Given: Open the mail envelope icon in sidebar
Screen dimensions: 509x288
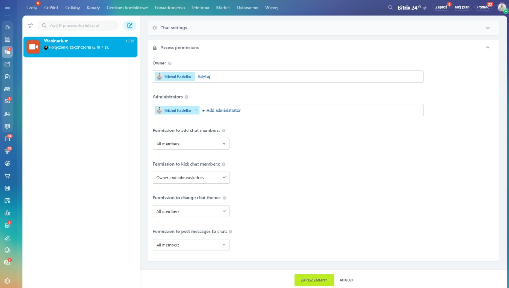Looking at the screenshot, I should click(7, 101).
